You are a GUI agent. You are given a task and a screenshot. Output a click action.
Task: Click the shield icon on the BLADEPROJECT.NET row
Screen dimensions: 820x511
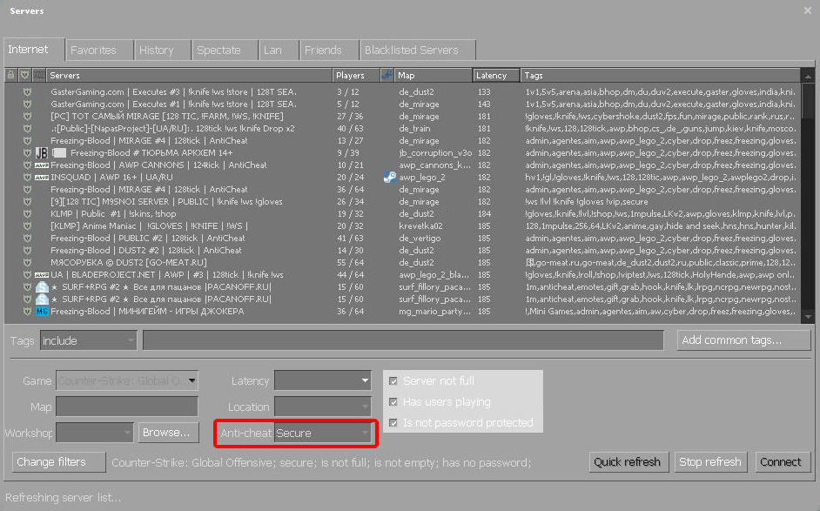pos(27,274)
